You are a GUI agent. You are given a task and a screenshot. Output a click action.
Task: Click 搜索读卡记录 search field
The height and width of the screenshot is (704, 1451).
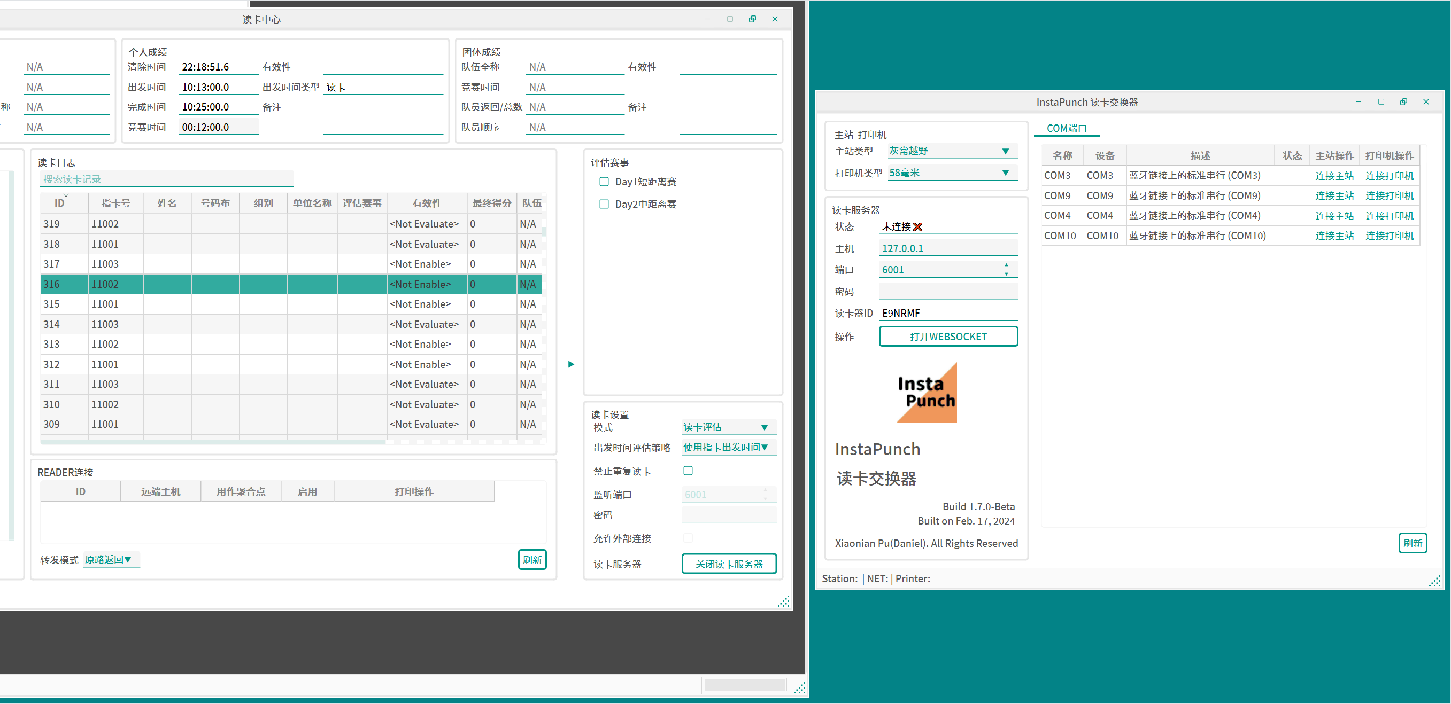167,179
